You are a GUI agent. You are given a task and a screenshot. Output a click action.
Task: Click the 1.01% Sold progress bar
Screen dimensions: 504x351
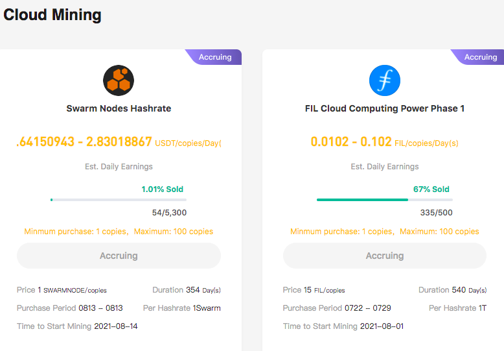[x=119, y=200]
